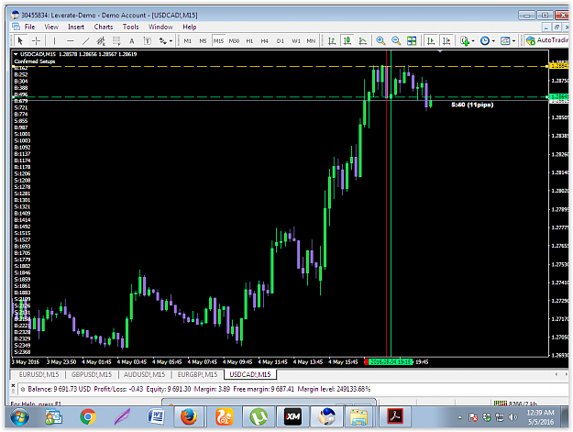Select the Fibonacci retracement tool
The height and width of the screenshot is (432, 573).
point(116,40)
